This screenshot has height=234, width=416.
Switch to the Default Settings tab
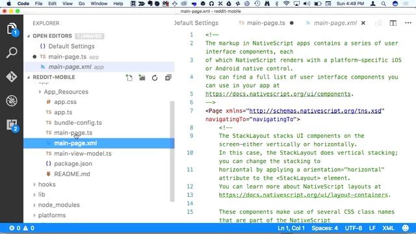pyautogui.click(x=196, y=23)
